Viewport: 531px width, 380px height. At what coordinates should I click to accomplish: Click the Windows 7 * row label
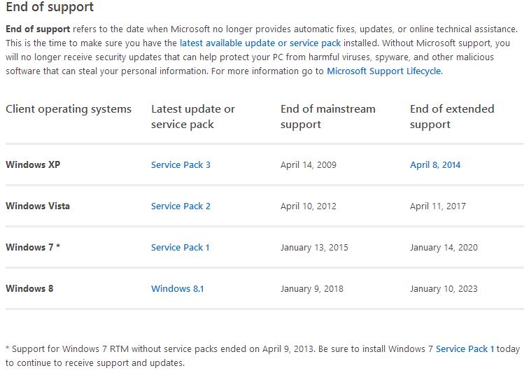point(33,248)
